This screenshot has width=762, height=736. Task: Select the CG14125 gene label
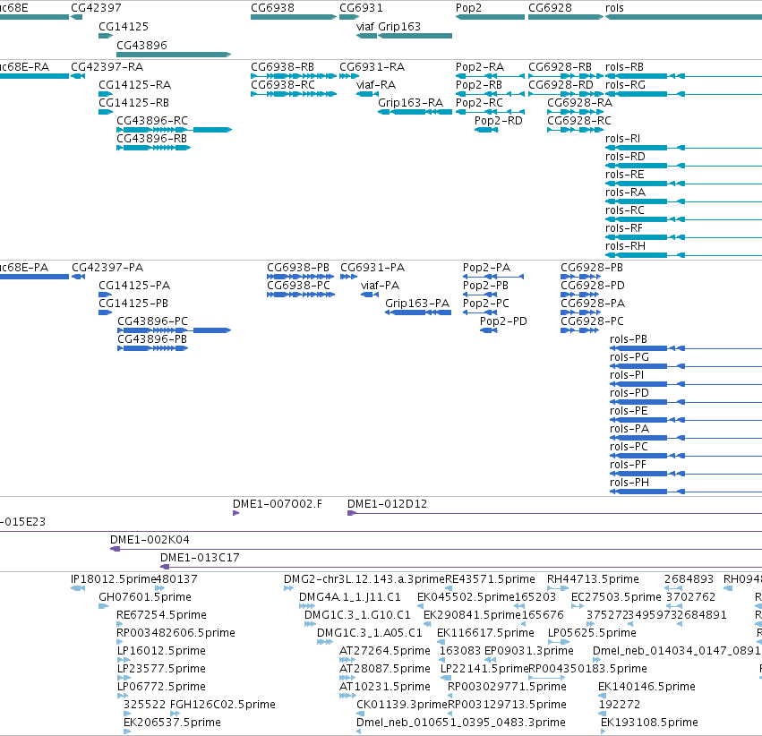124,27
